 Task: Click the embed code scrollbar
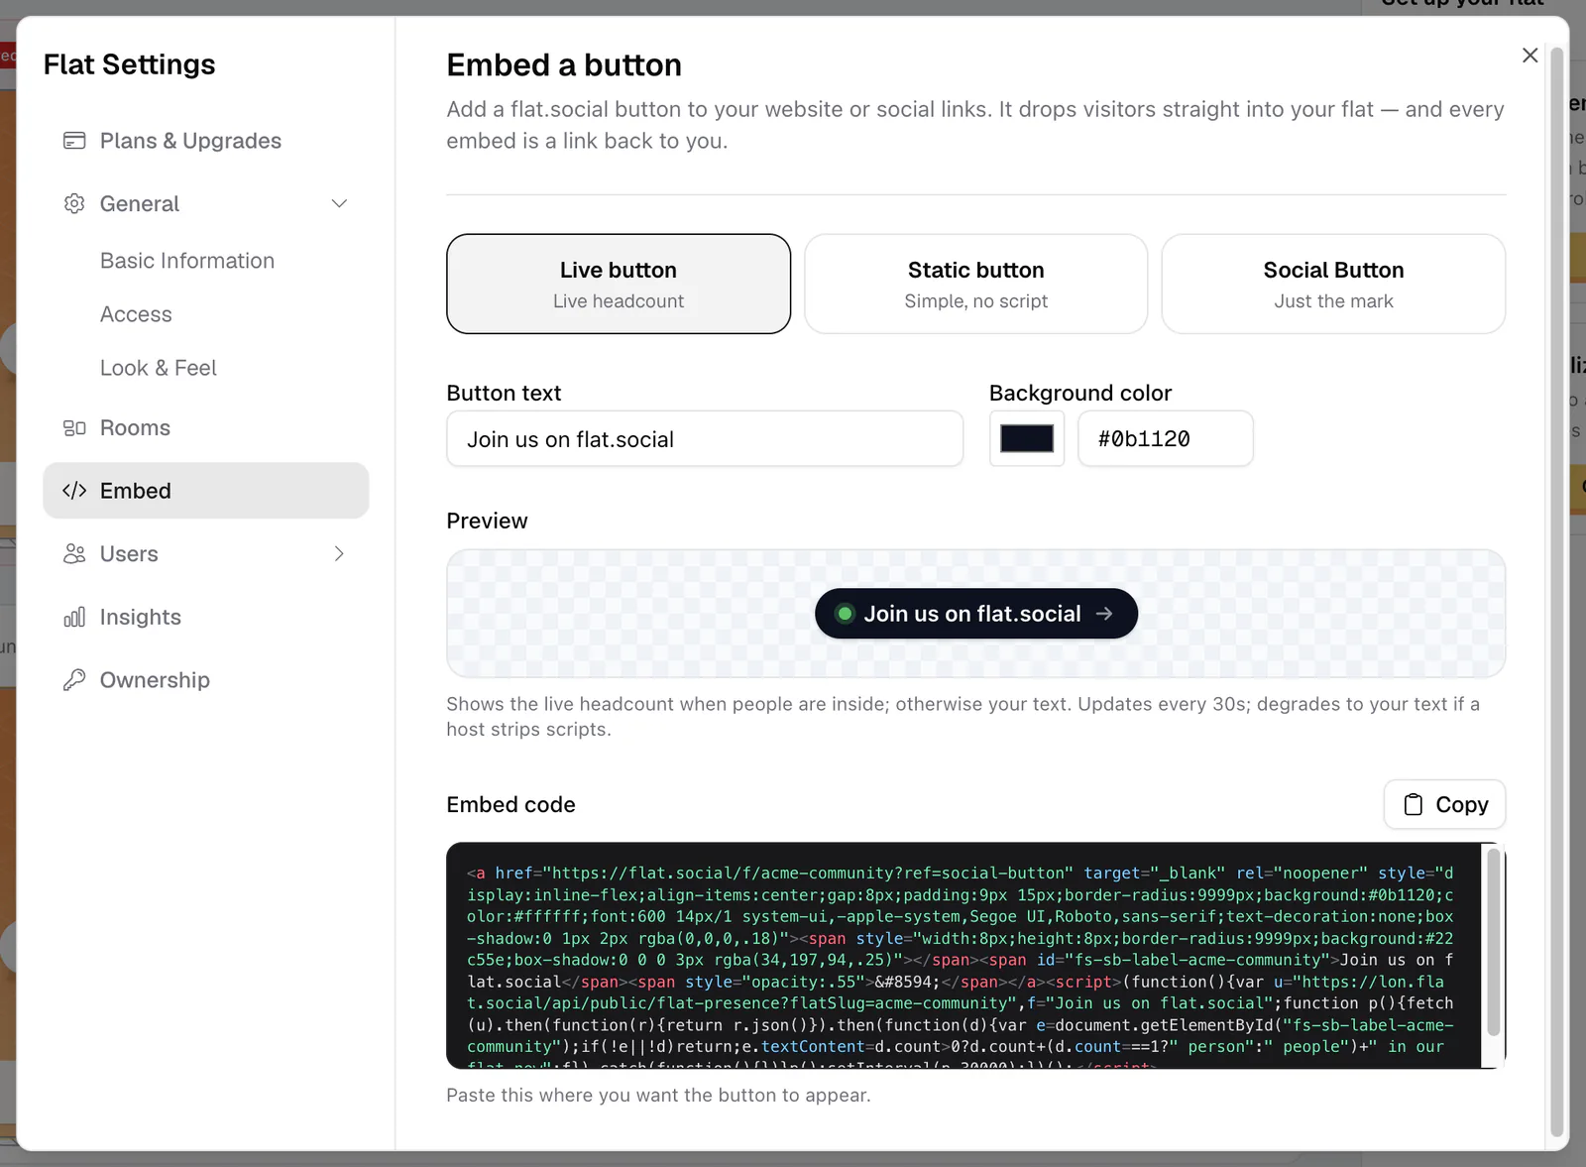[x=1493, y=942]
